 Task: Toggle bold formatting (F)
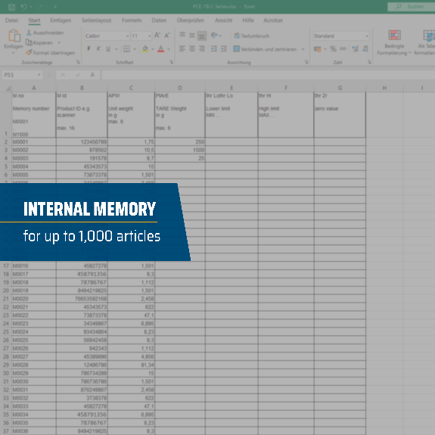(x=89, y=49)
